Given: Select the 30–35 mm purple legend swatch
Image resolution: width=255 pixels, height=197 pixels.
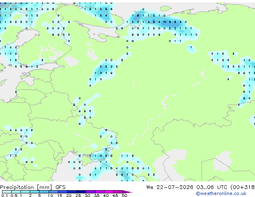Looking at the screenshot, I should (90, 192).
